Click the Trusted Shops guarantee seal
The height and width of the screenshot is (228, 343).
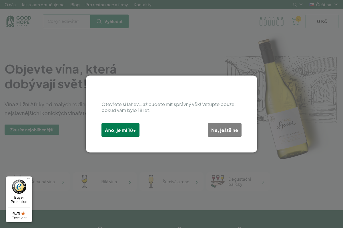tap(19, 187)
